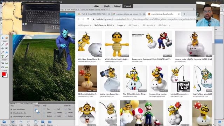Viewport: 224px width, 126px height.
Task: Open the Layout options
Action: (x=43, y=123)
